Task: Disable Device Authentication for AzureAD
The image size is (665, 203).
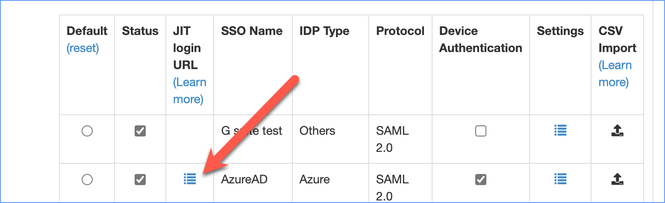Action: pos(481,180)
